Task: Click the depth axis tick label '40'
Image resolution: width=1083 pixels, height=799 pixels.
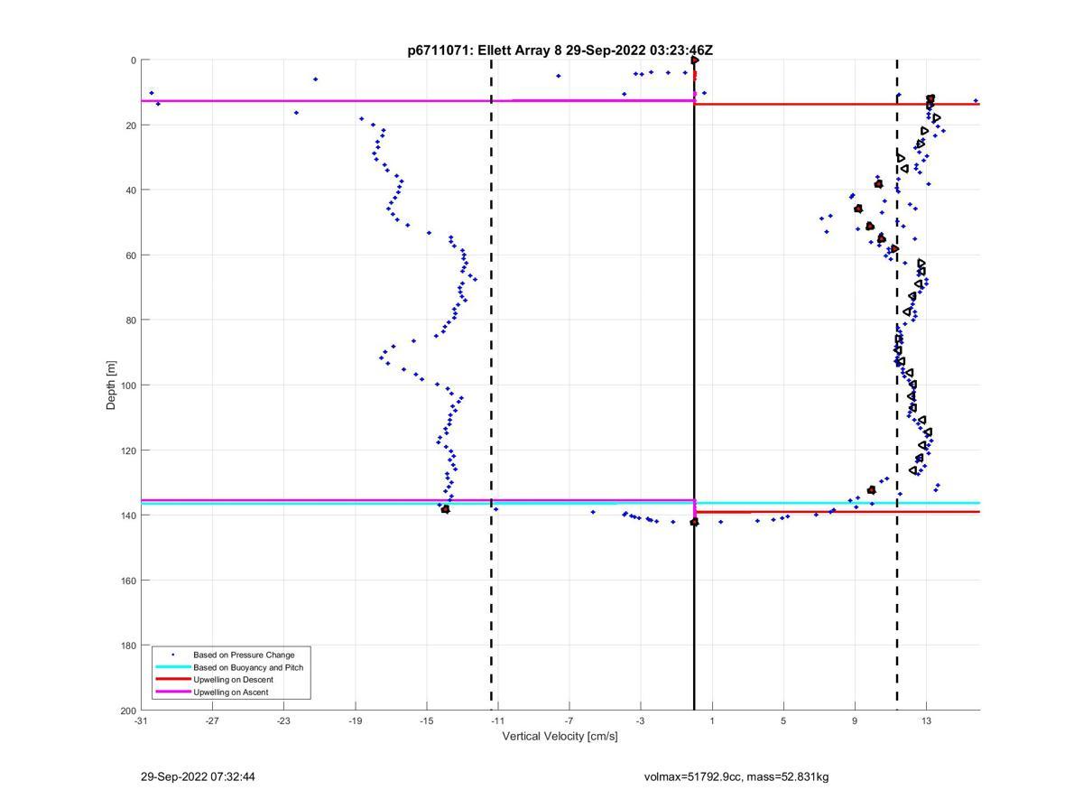Action: click(x=131, y=190)
